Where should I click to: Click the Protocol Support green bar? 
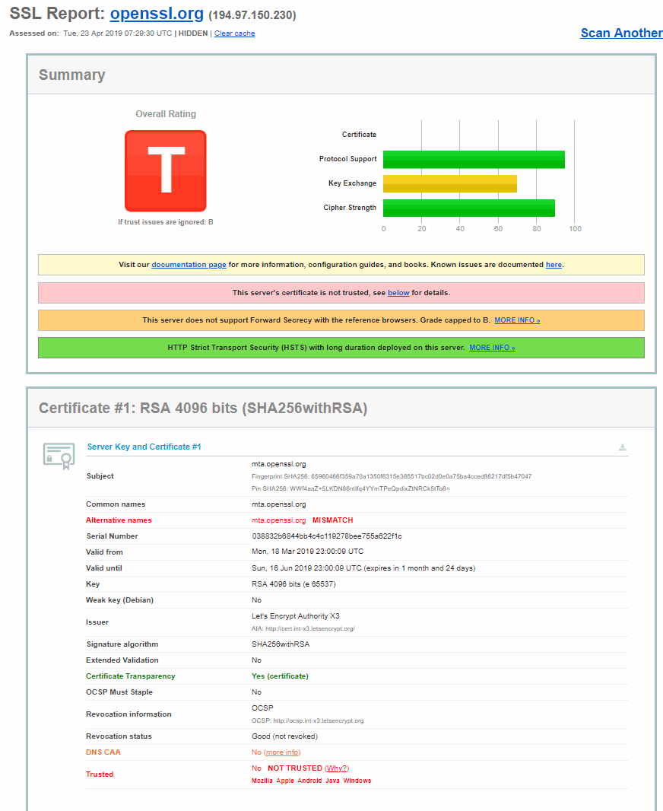(474, 159)
